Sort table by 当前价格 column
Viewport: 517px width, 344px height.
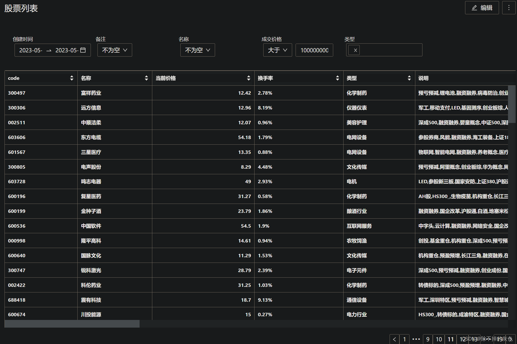click(x=248, y=78)
